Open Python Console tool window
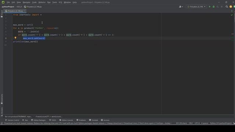The image size is (235, 132). point(66,120)
